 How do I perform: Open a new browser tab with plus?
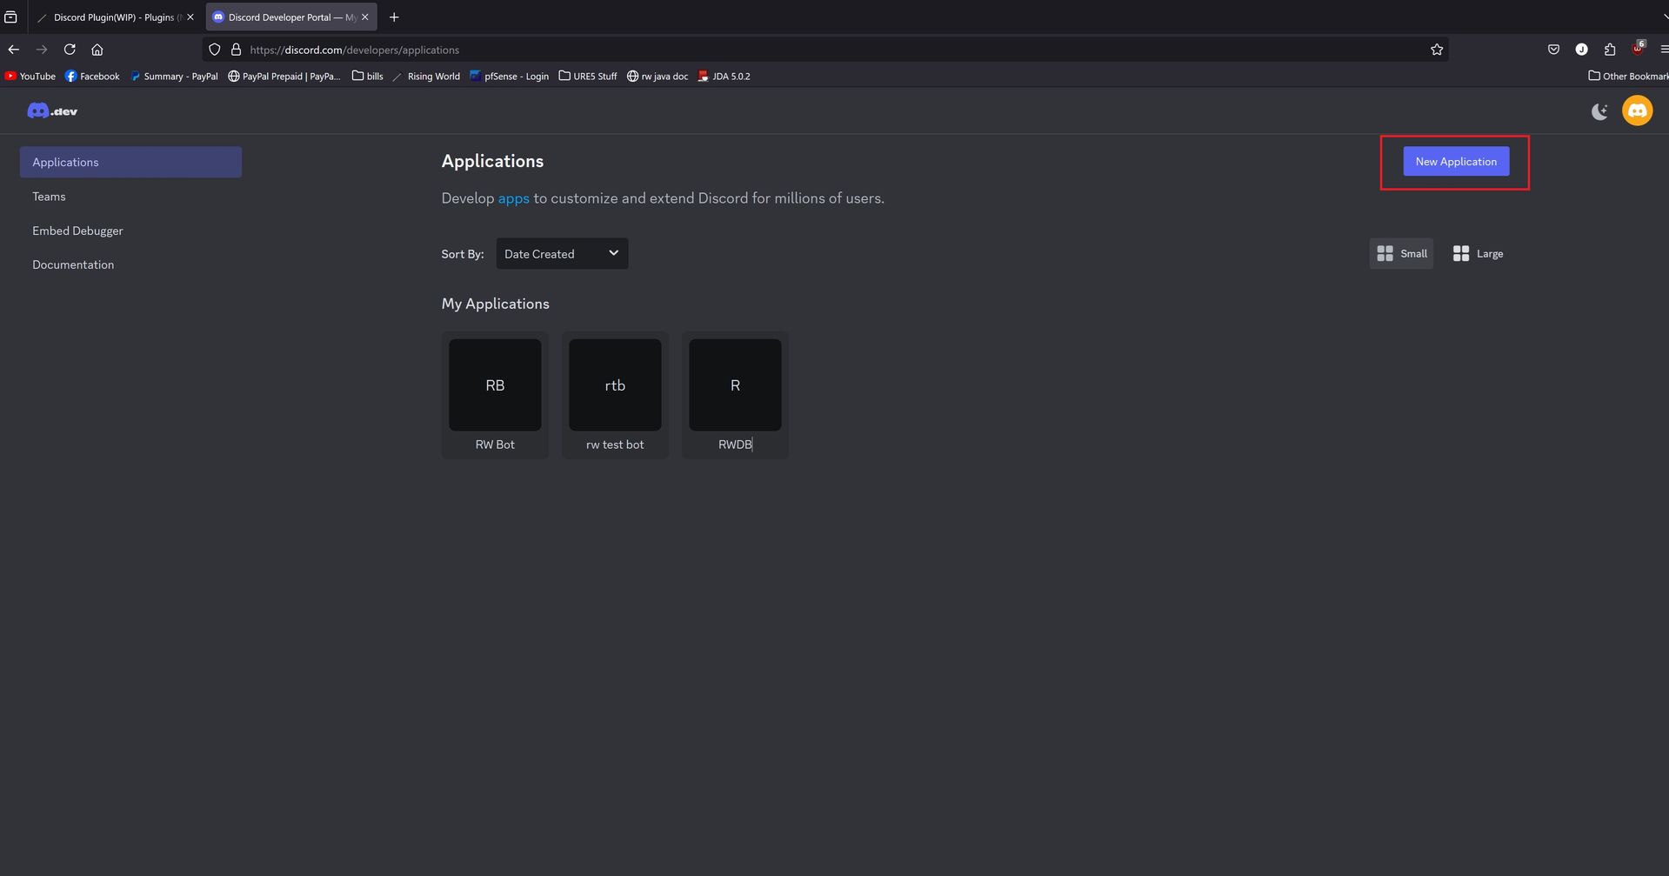(394, 17)
